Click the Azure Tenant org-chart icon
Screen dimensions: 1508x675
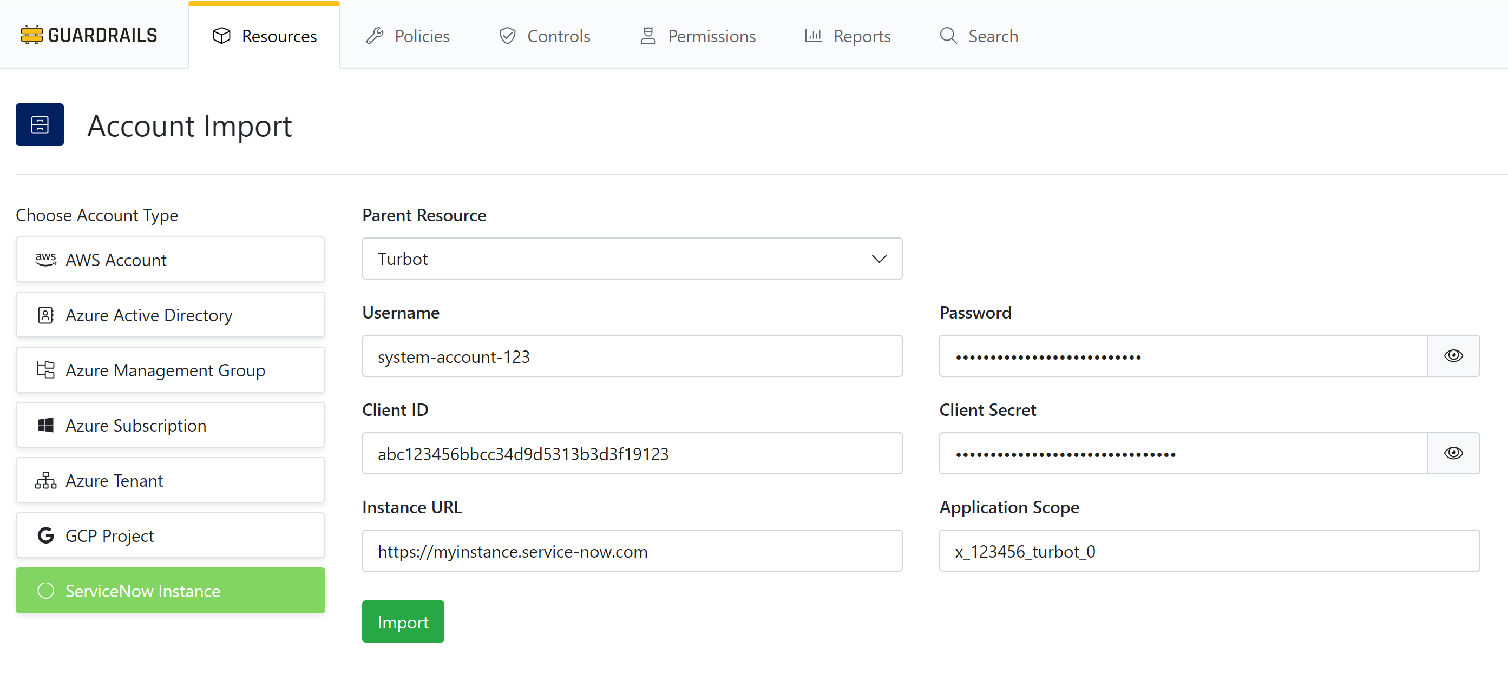45,480
